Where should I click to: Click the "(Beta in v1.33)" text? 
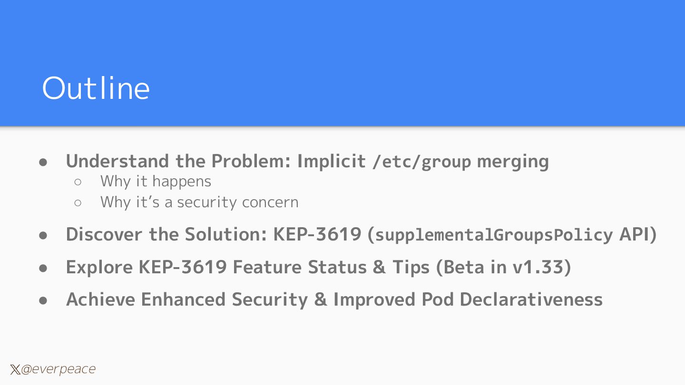coord(503,267)
